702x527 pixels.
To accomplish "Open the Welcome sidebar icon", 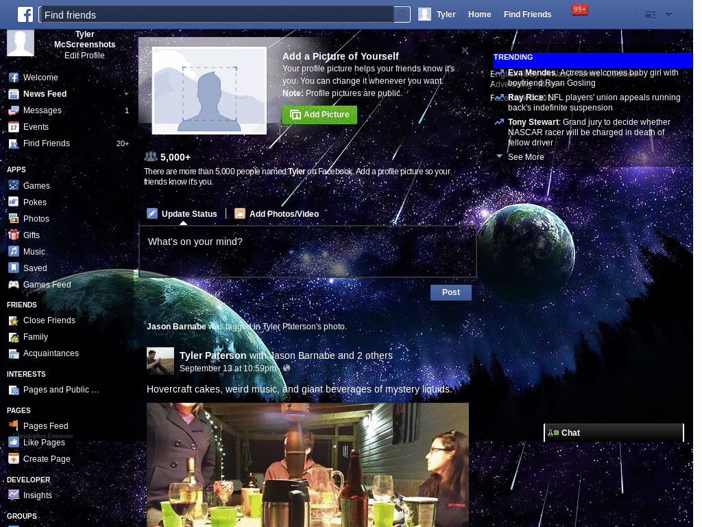I will (x=14, y=78).
